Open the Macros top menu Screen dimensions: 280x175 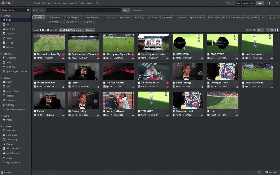tap(90, 3)
